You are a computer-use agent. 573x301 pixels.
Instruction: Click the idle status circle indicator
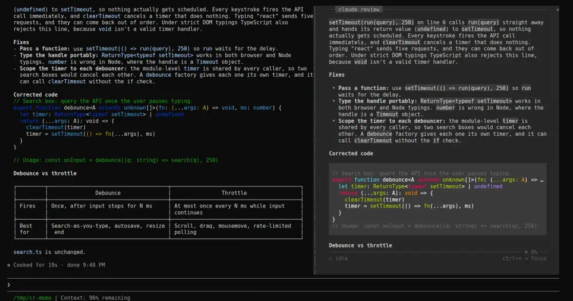click(331, 259)
